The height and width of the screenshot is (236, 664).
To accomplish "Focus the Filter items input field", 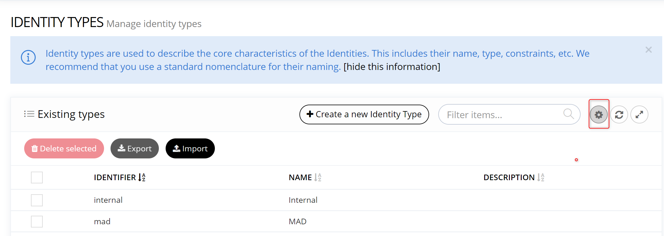I will tap(501, 115).
